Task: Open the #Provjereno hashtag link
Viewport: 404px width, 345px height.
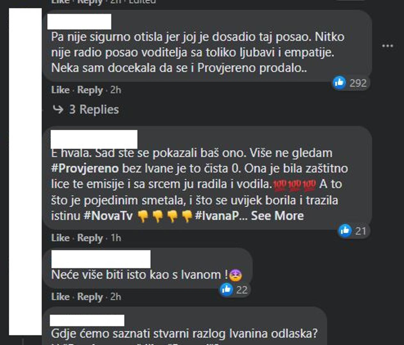Action: (85, 168)
